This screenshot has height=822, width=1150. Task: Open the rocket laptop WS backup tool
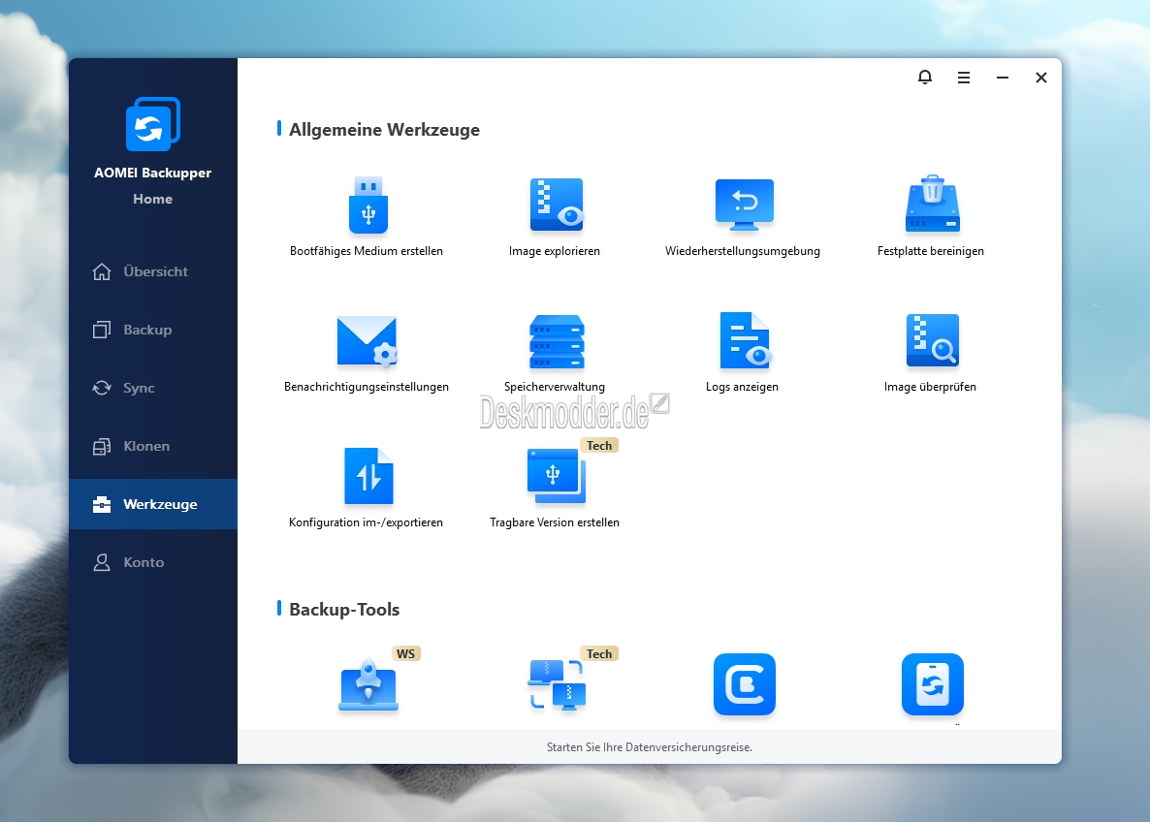click(x=368, y=686)
